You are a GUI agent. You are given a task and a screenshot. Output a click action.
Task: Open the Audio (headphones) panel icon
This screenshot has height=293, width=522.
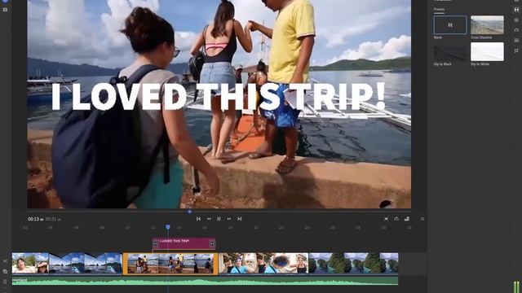coord(516,30)
